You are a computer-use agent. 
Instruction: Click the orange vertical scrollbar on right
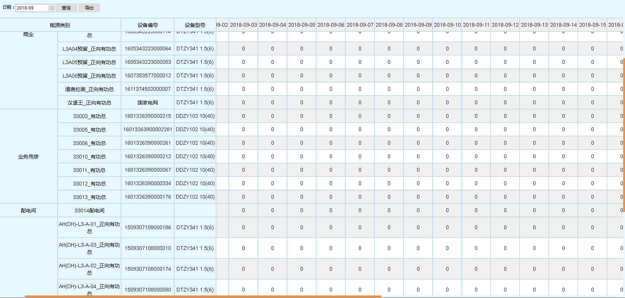point(624,135)
